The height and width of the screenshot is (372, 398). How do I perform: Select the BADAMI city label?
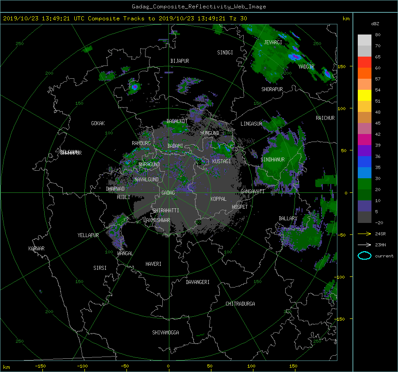(175, 146)
